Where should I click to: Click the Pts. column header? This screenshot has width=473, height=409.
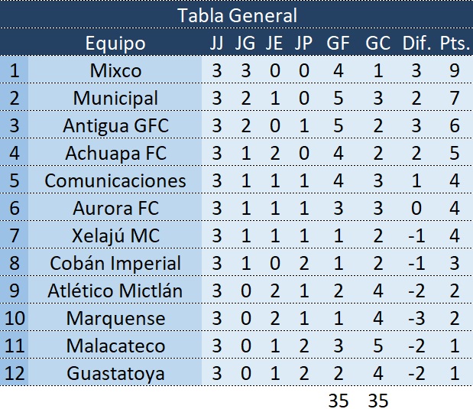455,43
